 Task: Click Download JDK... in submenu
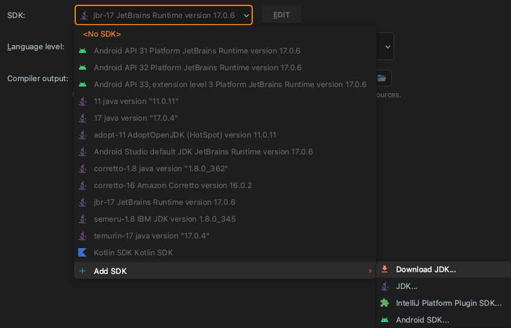(x=444, y=269)
